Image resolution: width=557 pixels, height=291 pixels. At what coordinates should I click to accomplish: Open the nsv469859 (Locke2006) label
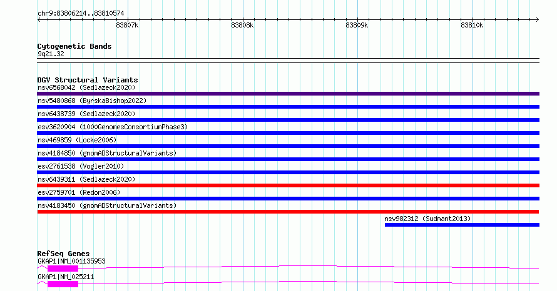(77, 140)
